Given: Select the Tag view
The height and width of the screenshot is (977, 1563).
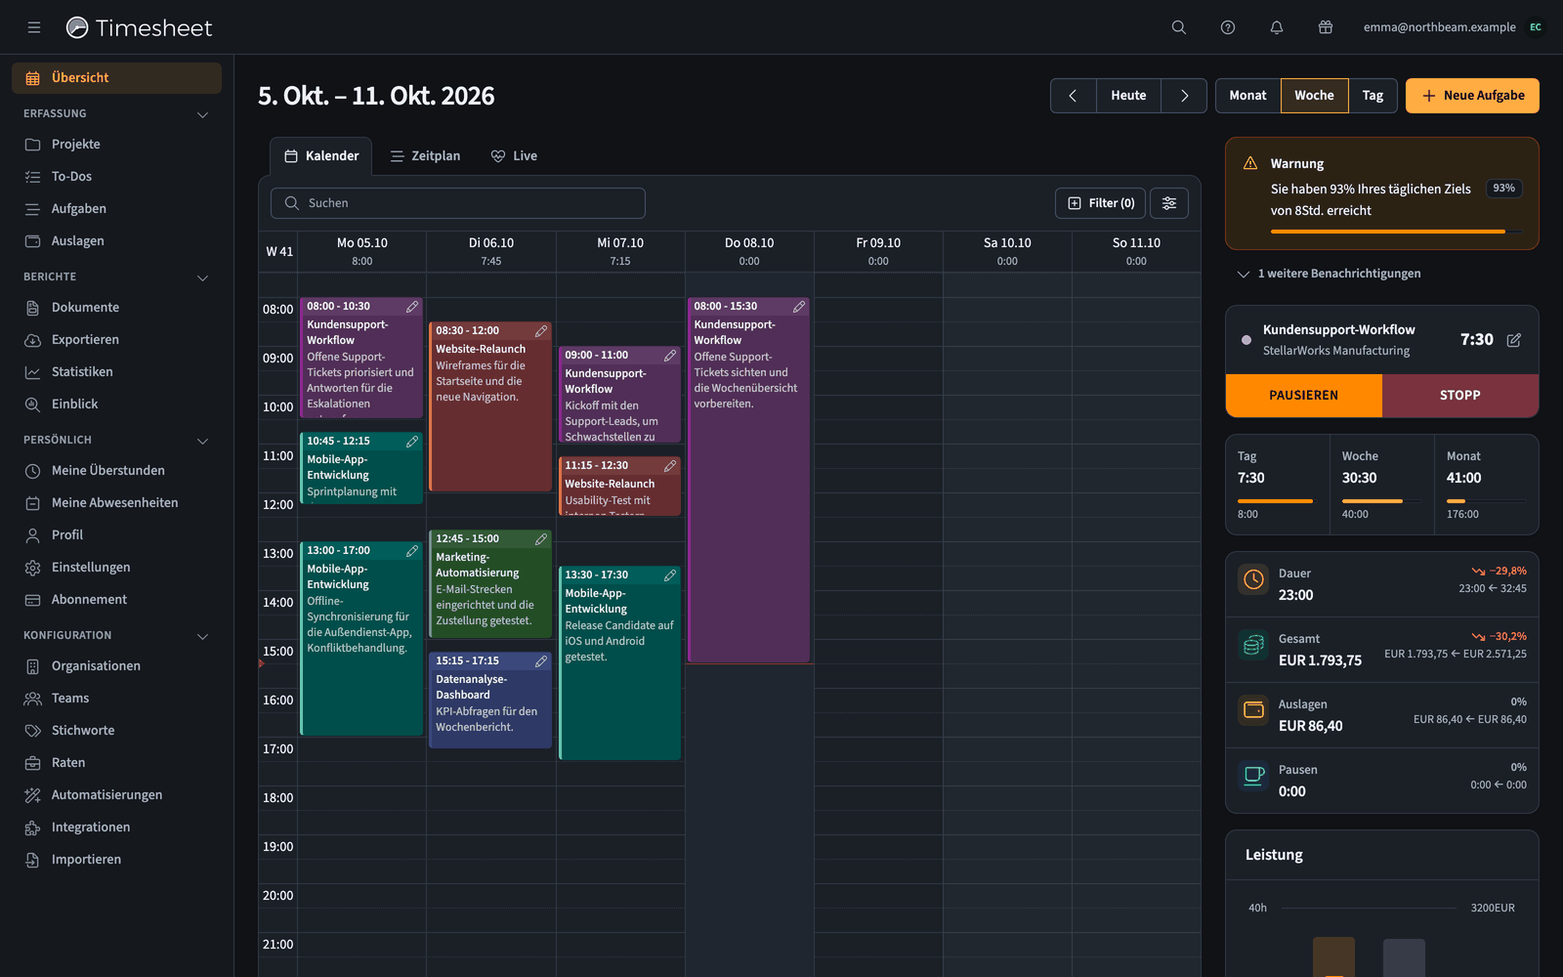Looking at the screenshot, I should point(1373,96).
